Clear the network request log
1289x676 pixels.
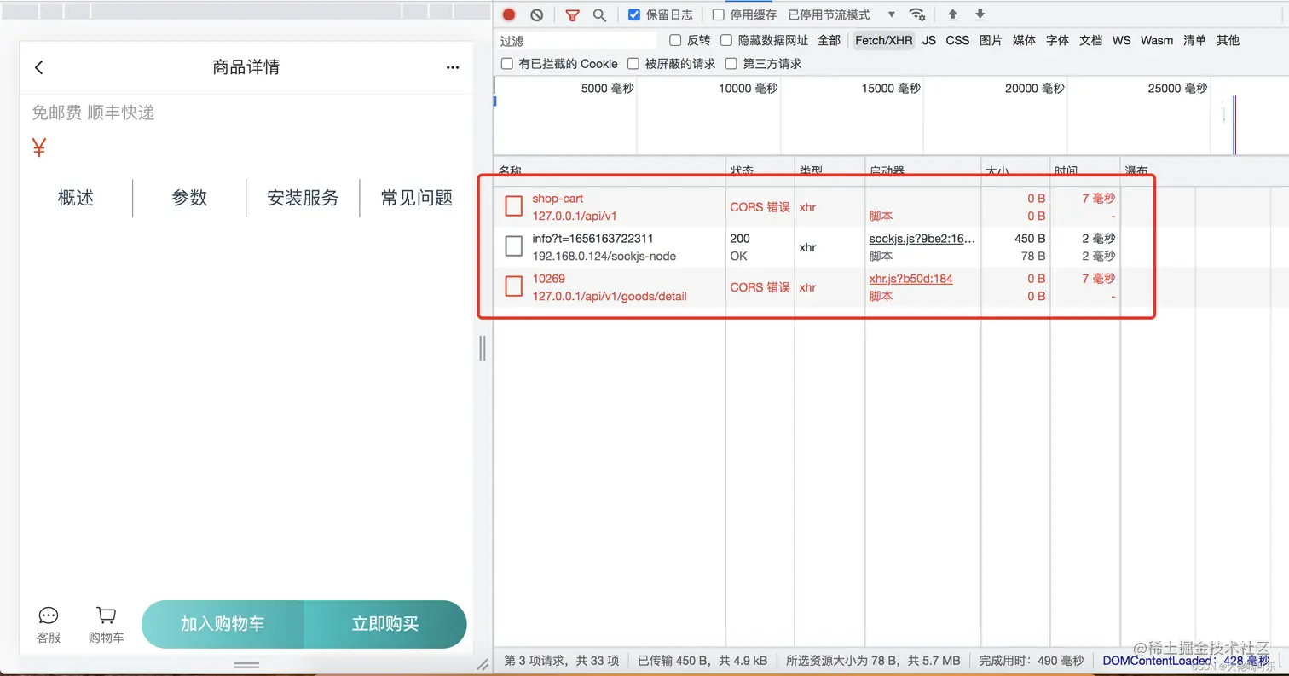tap(536, 14)
